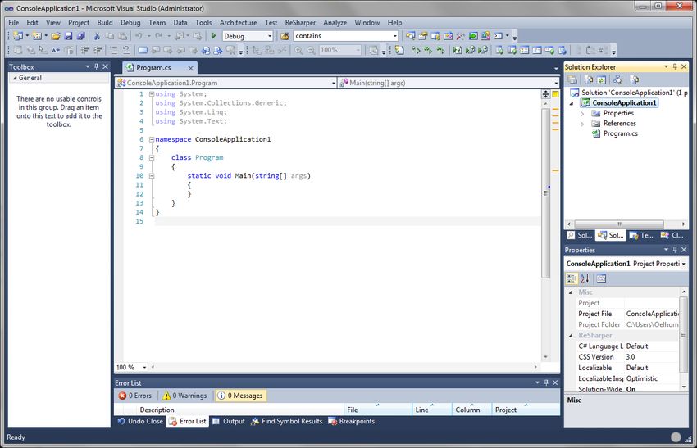Open the Architecture menu

pos(239,23)
